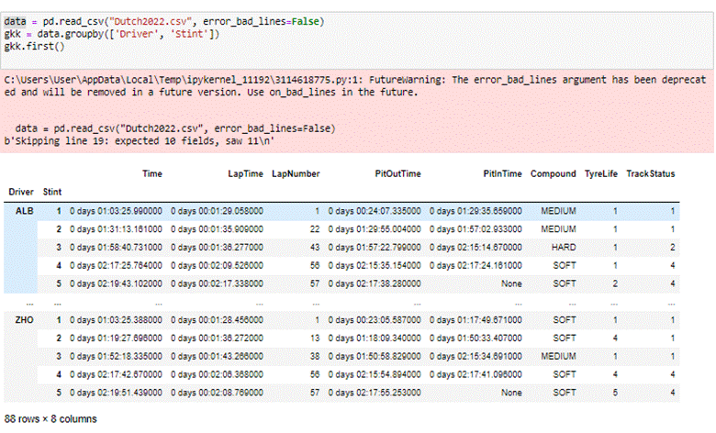Click ZHO PitInTime 02:15:34.691000
Viewport: 716px width, 433px height.
[x=475, y=356]
